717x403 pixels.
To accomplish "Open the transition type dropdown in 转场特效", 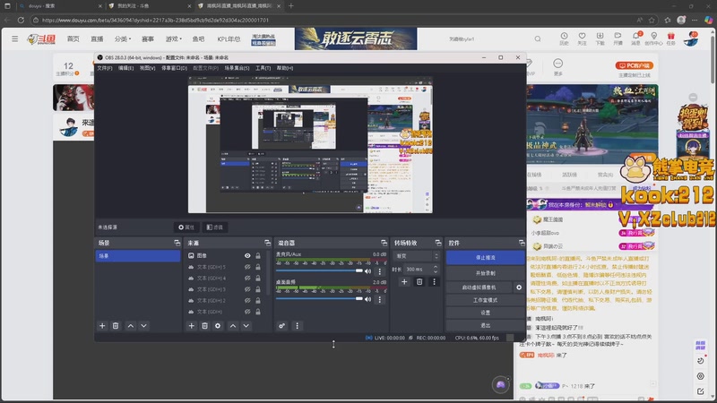I will pyautogui.click(x=417, y=256).
